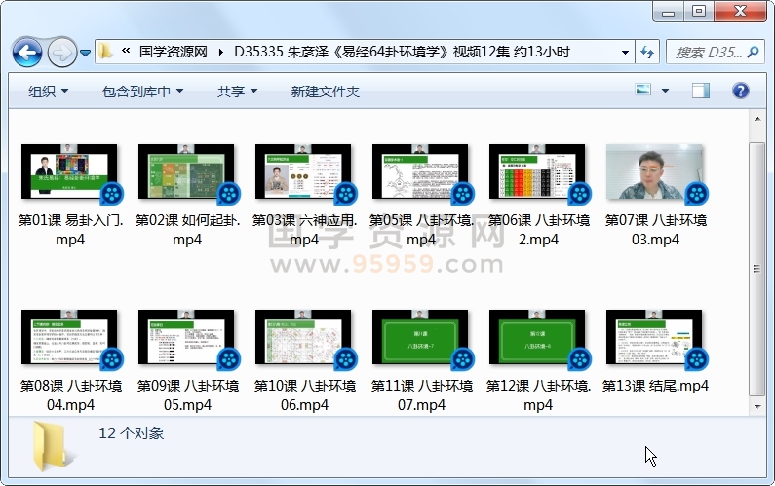775x486 pixels.
Task: Click file name 第03课 六神应用.mp4
Action: tap(304, 230)
